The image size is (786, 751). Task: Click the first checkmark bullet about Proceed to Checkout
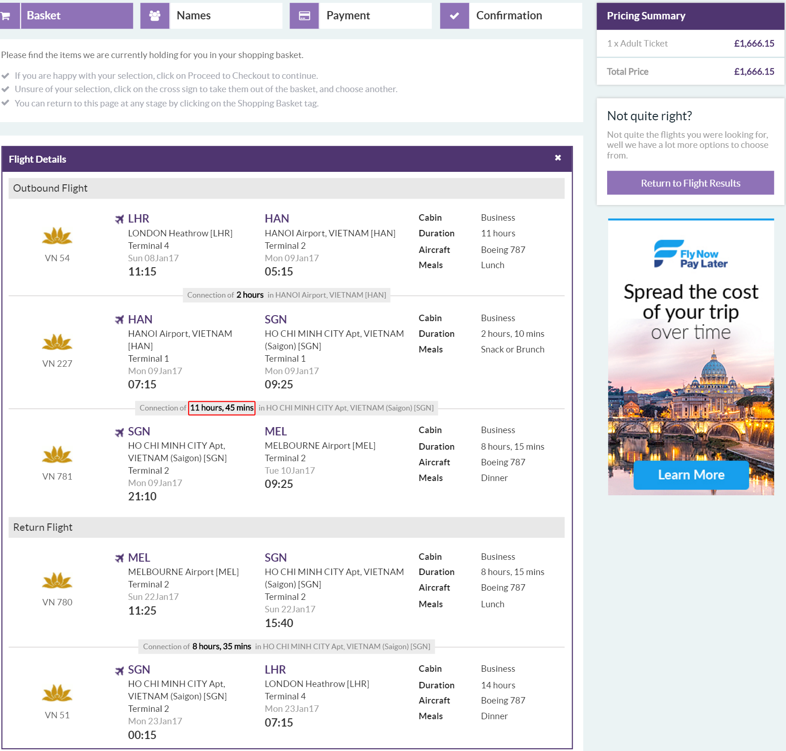(x=6, y=76)
